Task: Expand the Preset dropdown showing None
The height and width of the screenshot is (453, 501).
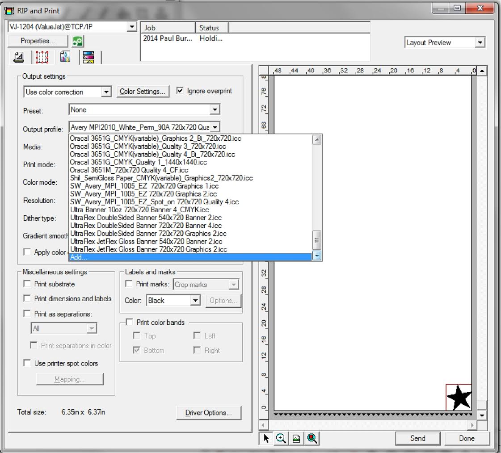Action: (144, 109)
